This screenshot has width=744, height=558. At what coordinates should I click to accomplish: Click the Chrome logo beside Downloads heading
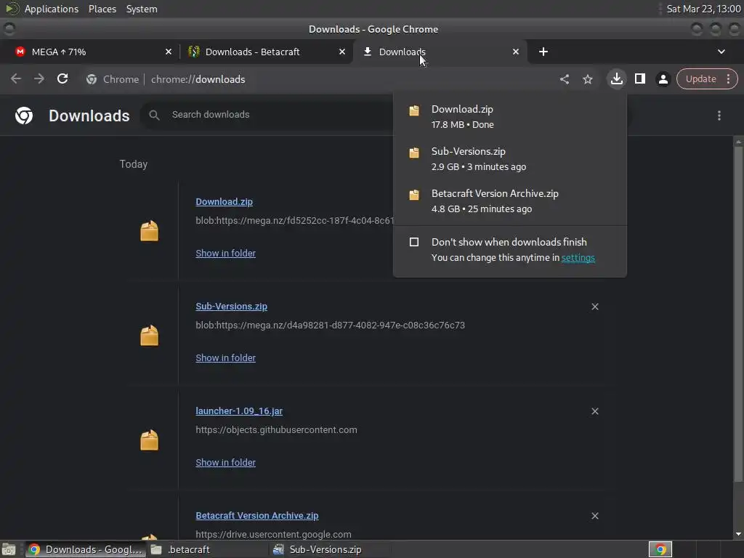click(x=24, y=116)
